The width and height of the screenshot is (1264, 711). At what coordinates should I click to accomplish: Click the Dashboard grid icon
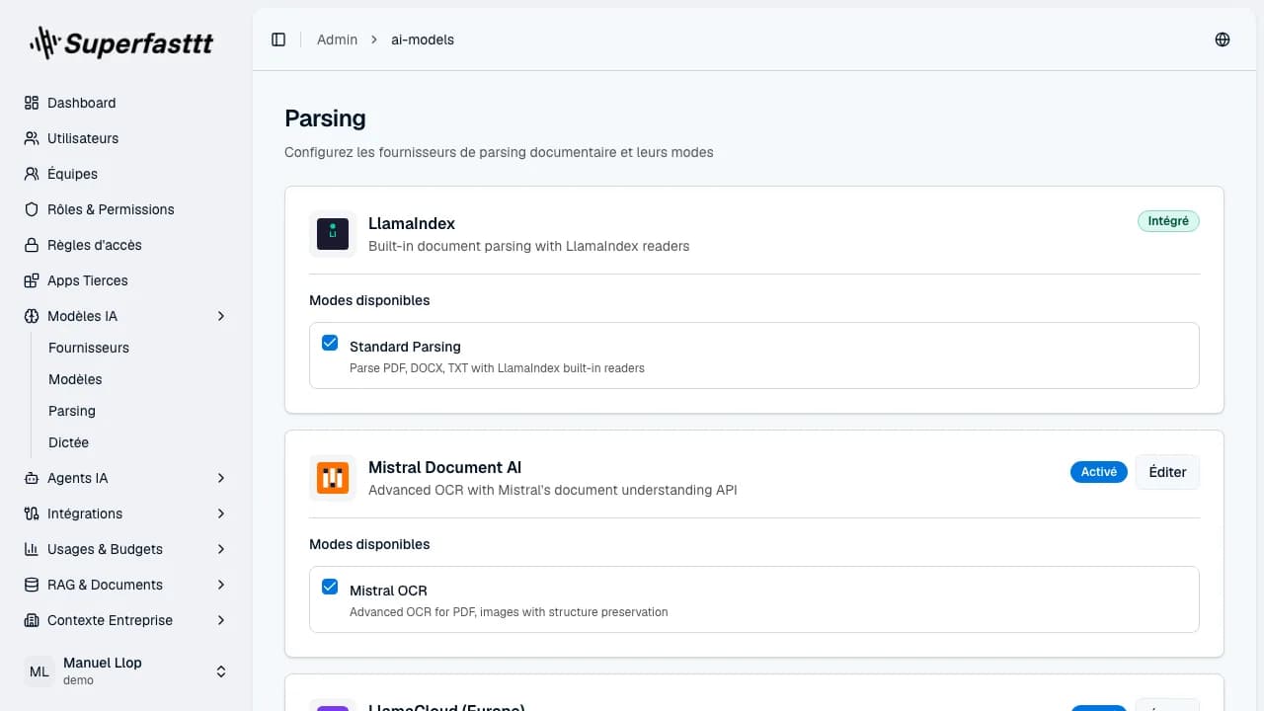[x=32, y=103]
